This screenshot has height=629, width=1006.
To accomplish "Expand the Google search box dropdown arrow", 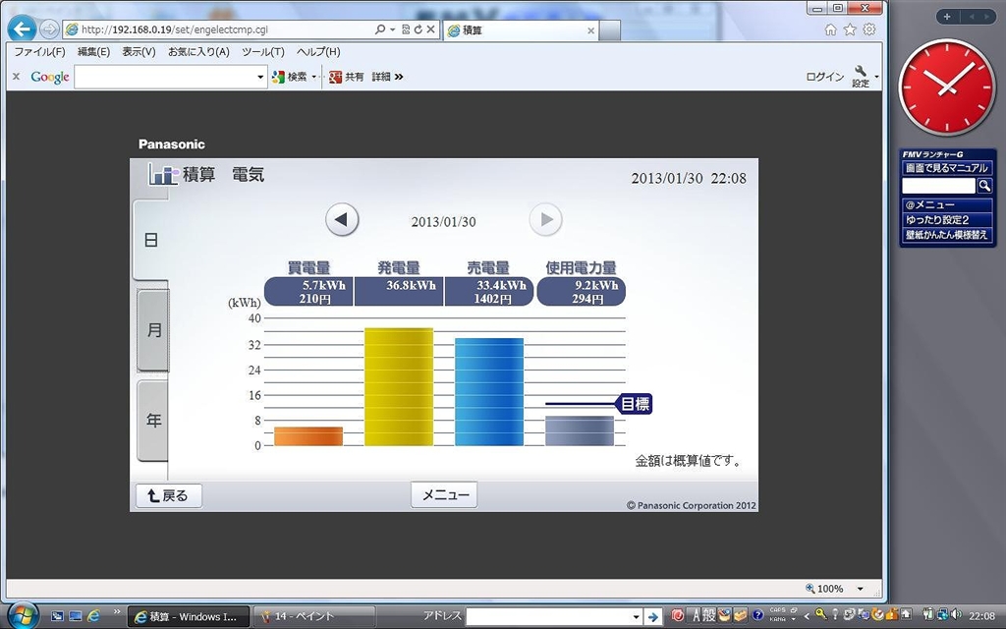I will [x=260, y=77].
